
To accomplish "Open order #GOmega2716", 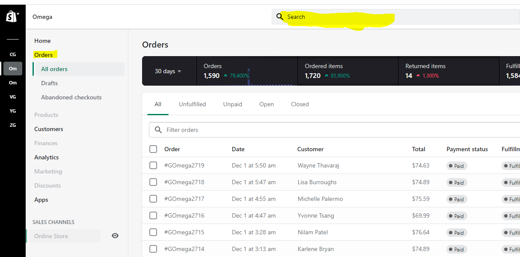I will click(x=184, y=215).
